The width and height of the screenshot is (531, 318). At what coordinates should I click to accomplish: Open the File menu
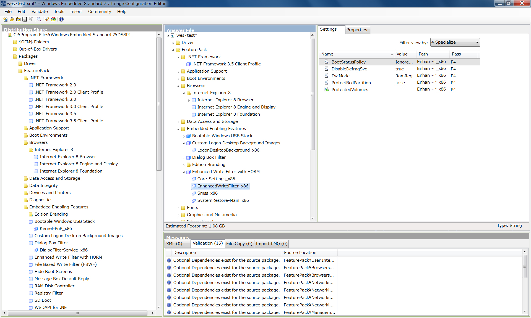8,11
